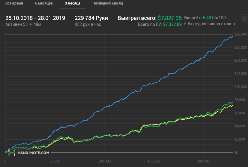
Task: Click the '$18,000' y-axis label
Action: [x=240, y=34]
